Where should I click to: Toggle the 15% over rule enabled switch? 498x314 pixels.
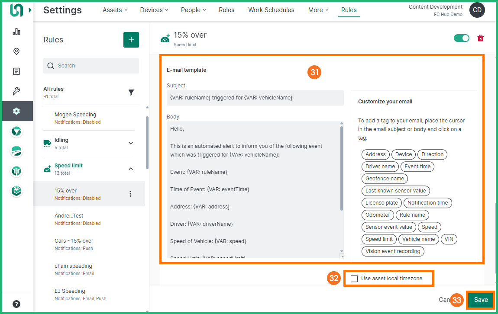[461, 38]
